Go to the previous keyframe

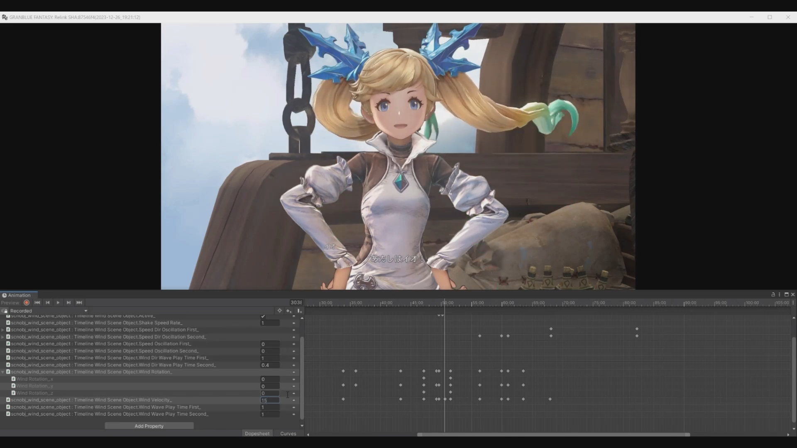coord(48,303)
